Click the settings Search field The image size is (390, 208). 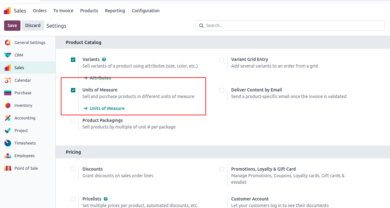pyautogui.click(x=293, y=25)
